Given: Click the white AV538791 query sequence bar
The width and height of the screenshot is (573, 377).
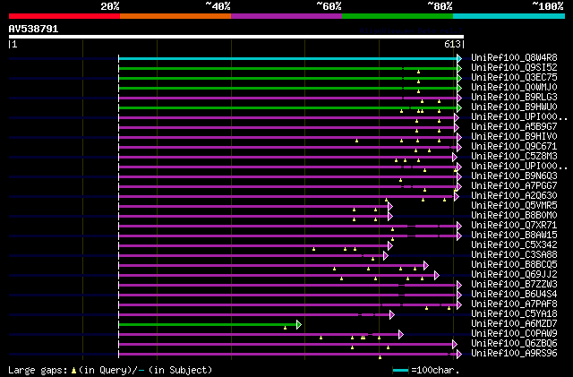Looking at the screenshot, I should pos(236,37).
